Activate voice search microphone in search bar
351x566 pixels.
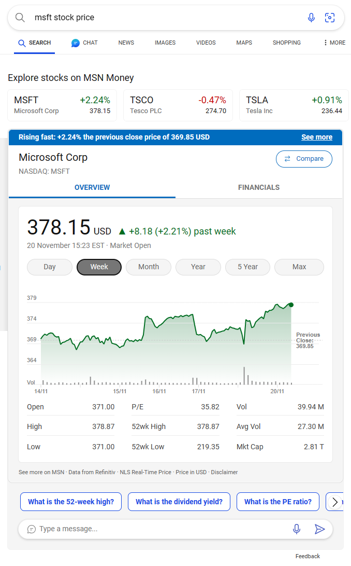(311, 17)
